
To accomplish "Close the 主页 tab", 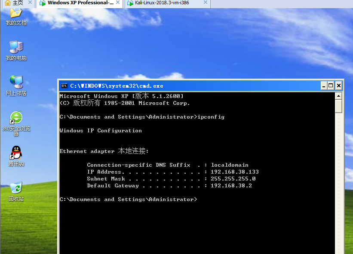I will click(x=30, y=3).
